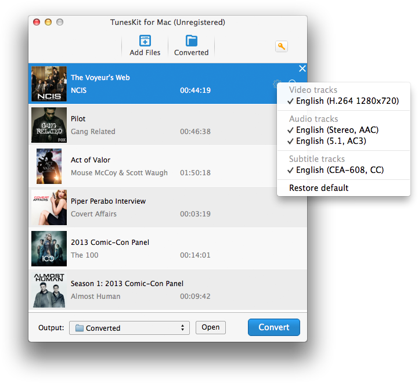Viewport: 418px width, 383px height.
Task: Select the Act of Valor poster thumbnail
Action: pyautogui.click(x=49, y=167)
